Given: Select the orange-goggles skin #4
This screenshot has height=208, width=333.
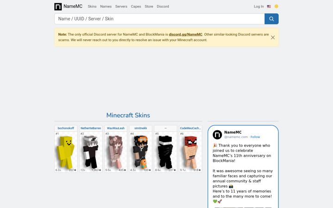Looking at the screenshot, I should point(141,152).
